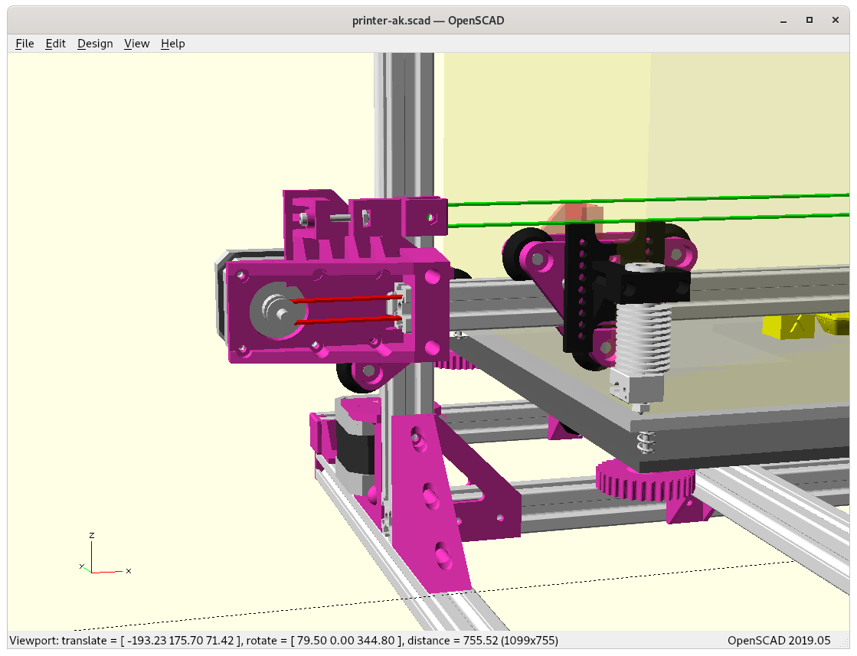This screenshot has width=857, height=656.
Task: Maximize the OpenSCAD window
Action: pyautogui.click(x=809, y=20)
